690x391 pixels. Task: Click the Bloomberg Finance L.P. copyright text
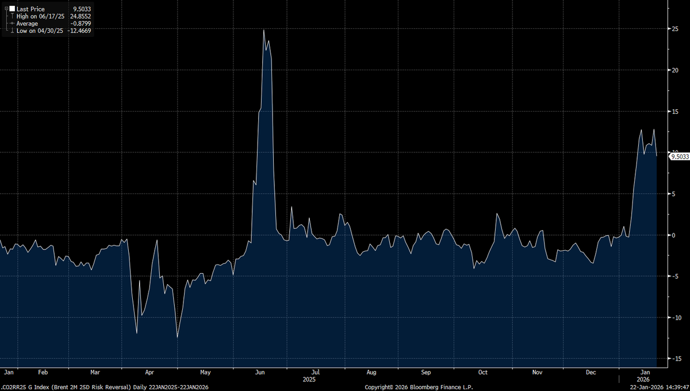[x=419, y=387]
